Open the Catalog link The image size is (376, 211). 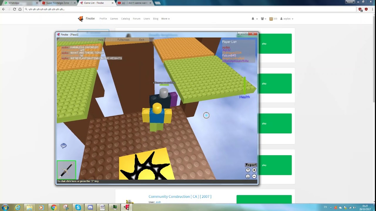pos(125,19)
